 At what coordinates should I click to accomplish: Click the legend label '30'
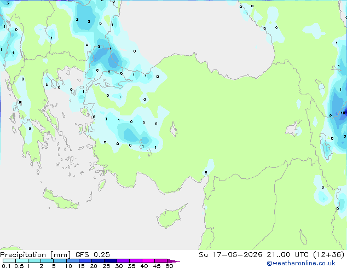(119, 266)
